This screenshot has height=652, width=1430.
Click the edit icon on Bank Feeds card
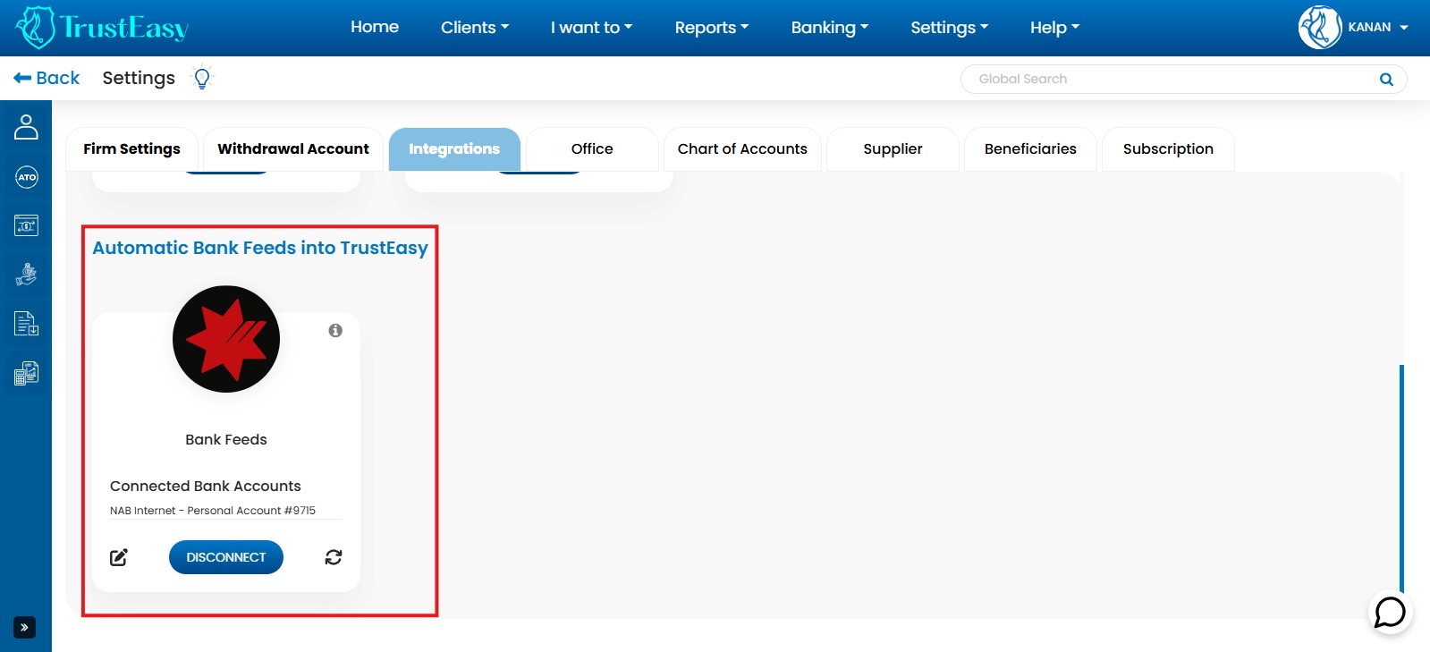click(x=119, y=557)
